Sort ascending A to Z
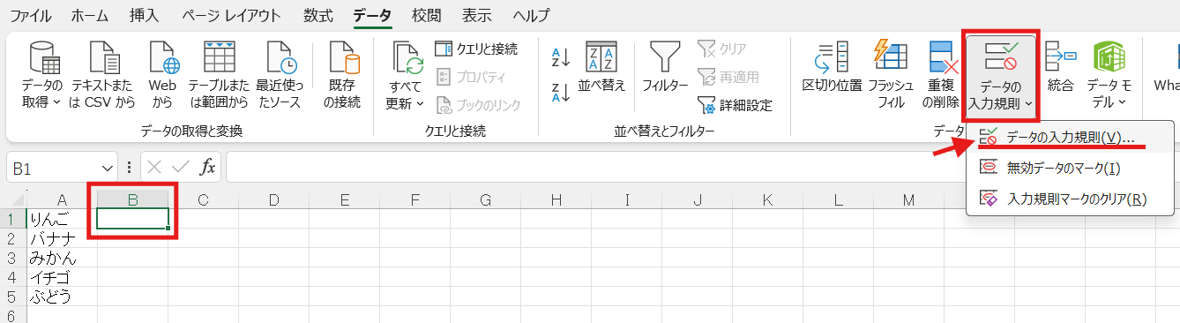Image resolution: width=1180 pixels, height=323 pixels. (x=561, y=58)
